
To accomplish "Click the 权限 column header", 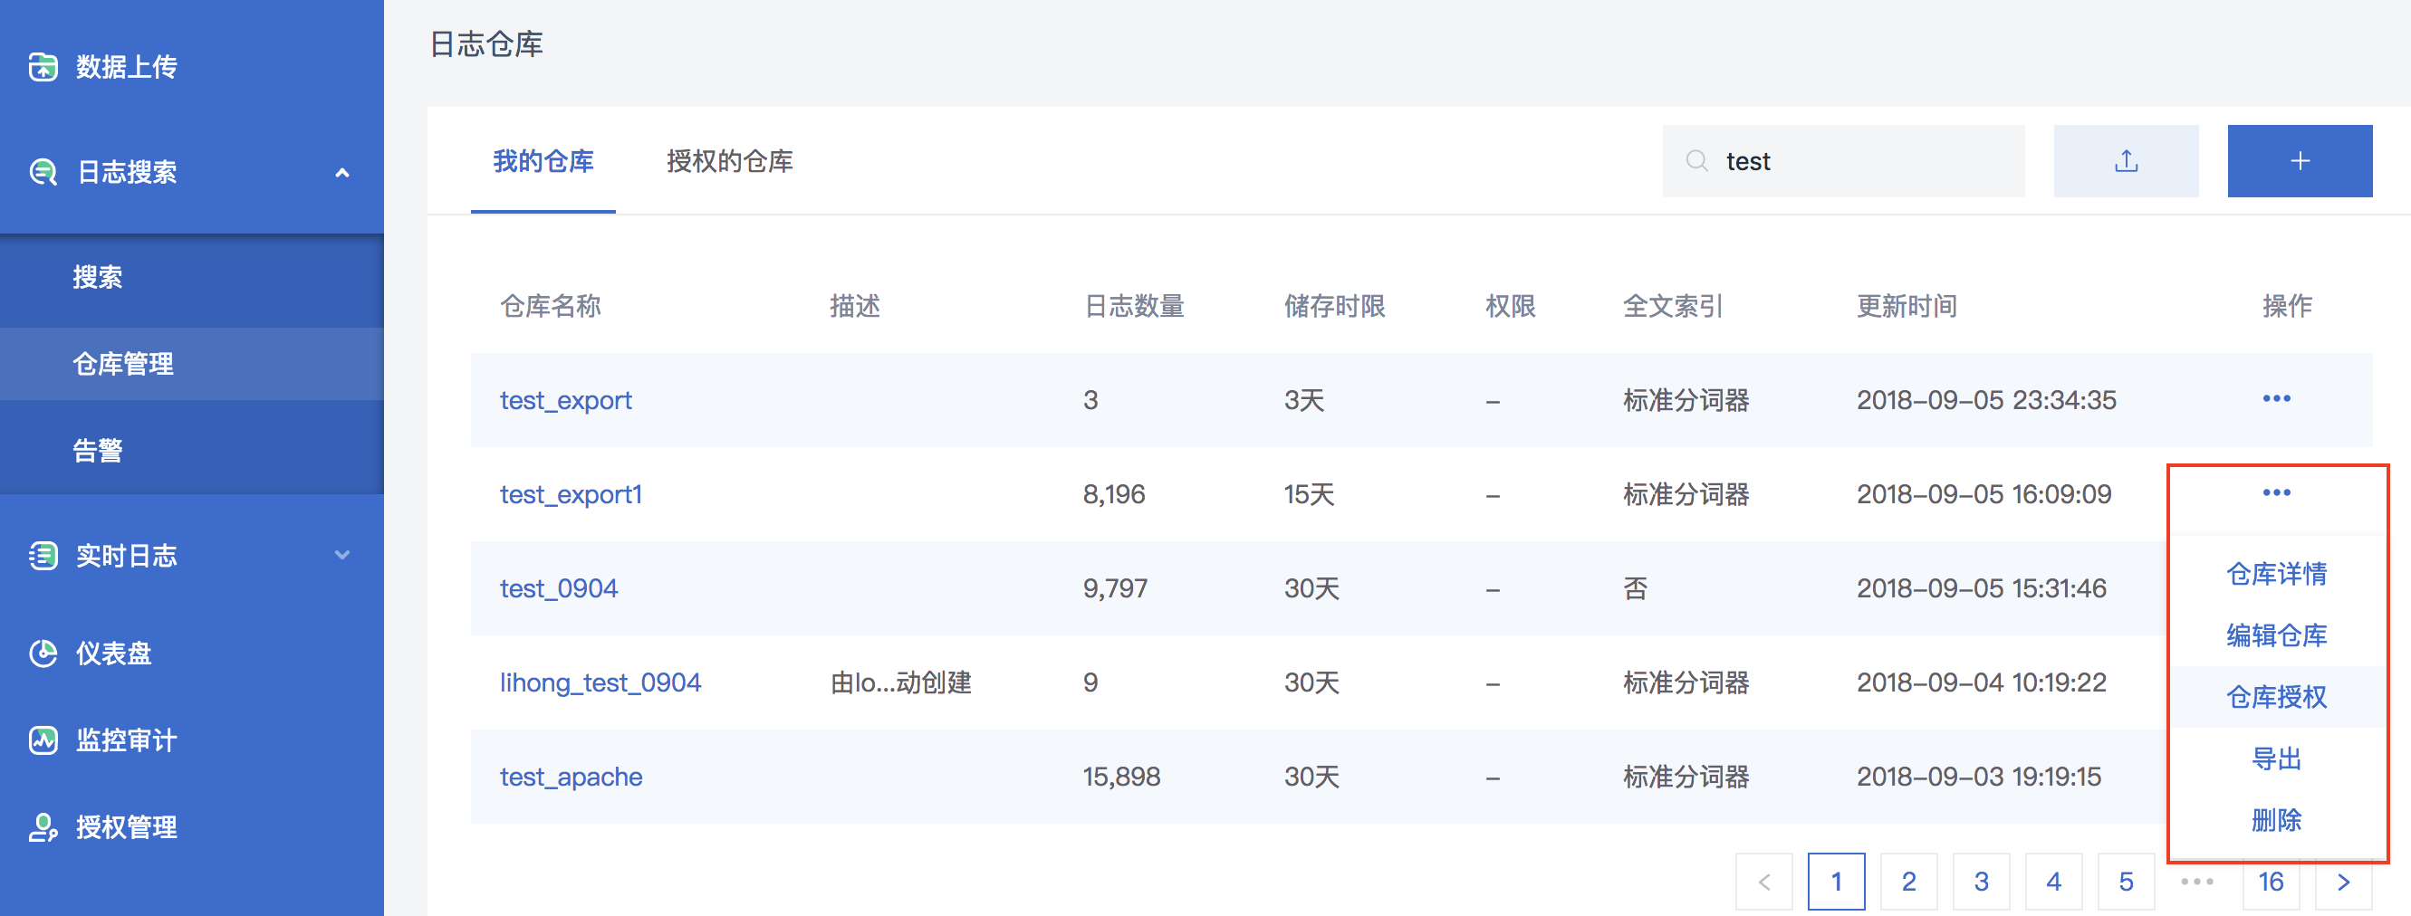I will click(x=1510, y=306).
